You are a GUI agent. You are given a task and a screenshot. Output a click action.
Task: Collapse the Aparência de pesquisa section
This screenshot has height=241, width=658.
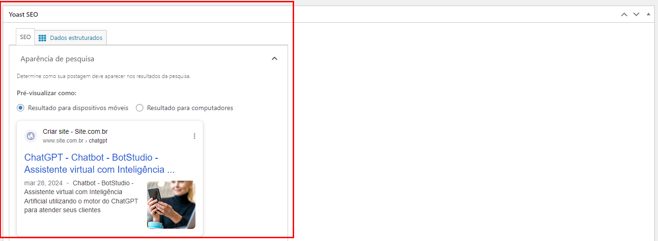click(x=275, y=59)
